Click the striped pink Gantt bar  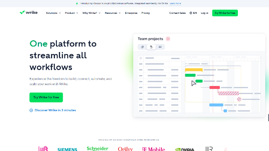pyautogui.click(x=229, y=93)
